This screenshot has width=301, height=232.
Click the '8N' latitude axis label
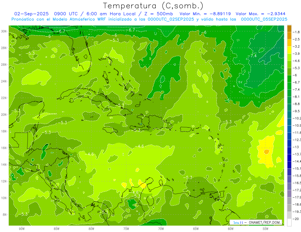point(5,215)
